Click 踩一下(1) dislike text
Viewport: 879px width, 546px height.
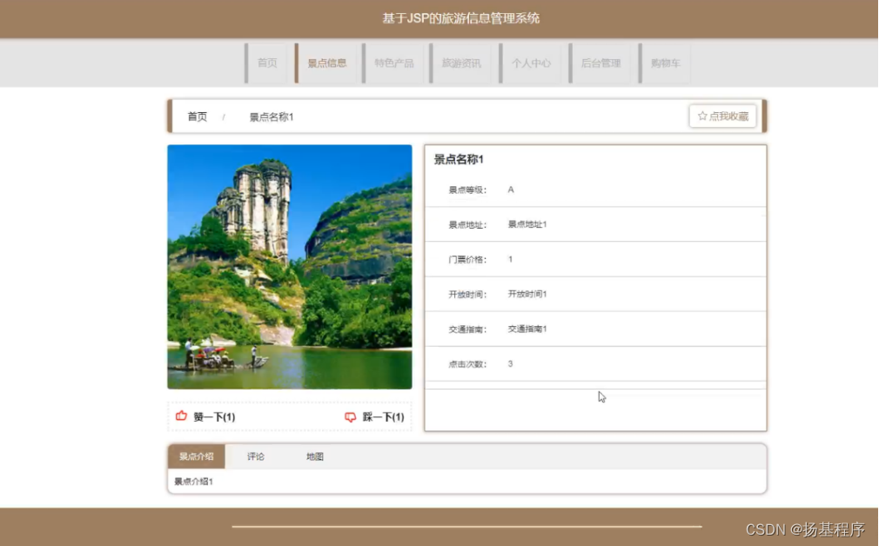(384, 417)
